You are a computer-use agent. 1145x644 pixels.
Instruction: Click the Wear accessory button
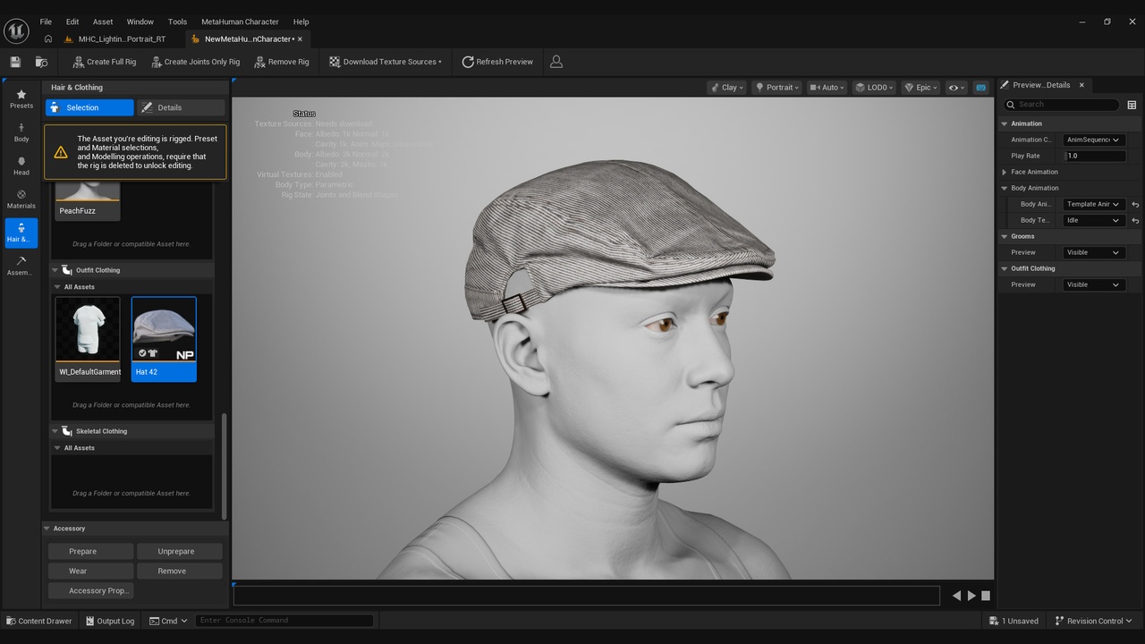tap(91, 571)
